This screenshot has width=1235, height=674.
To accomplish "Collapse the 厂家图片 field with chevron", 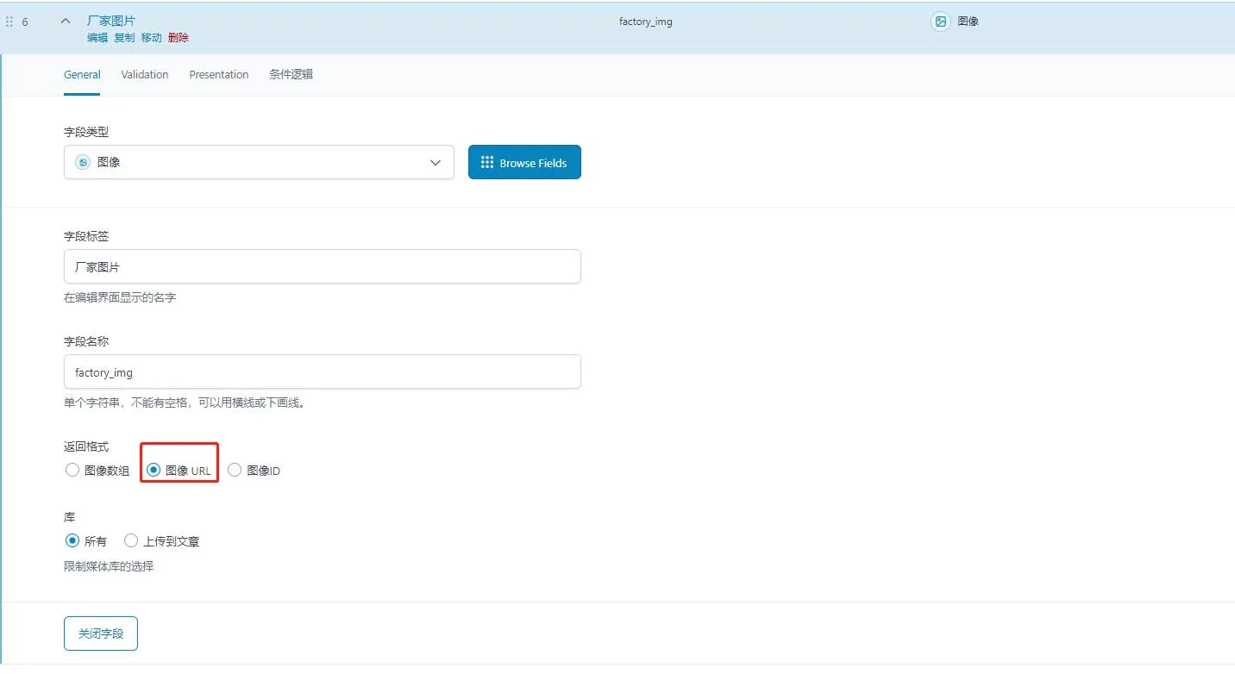I will point(66,22).
